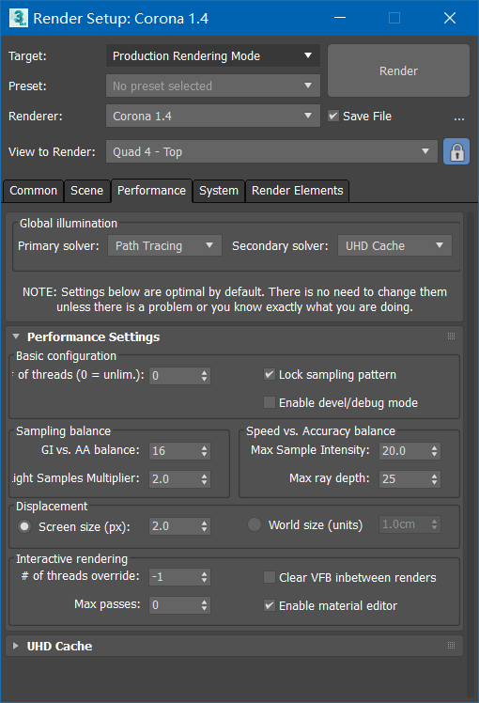Click the number of threads input field
Viewport: 479px width, 703px height.
174,376
